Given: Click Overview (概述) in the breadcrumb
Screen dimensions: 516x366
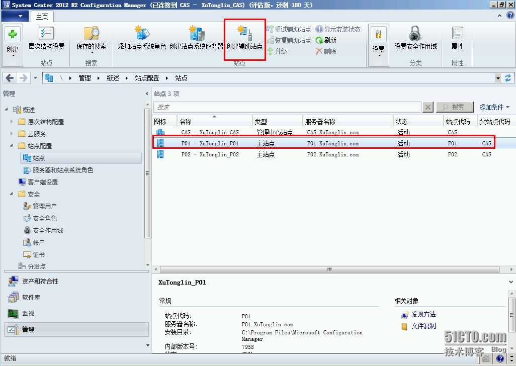Looking at the screenshot, I should click(x=113, y=78).
